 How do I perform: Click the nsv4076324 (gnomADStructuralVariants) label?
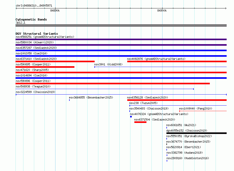tap(159, 114)
